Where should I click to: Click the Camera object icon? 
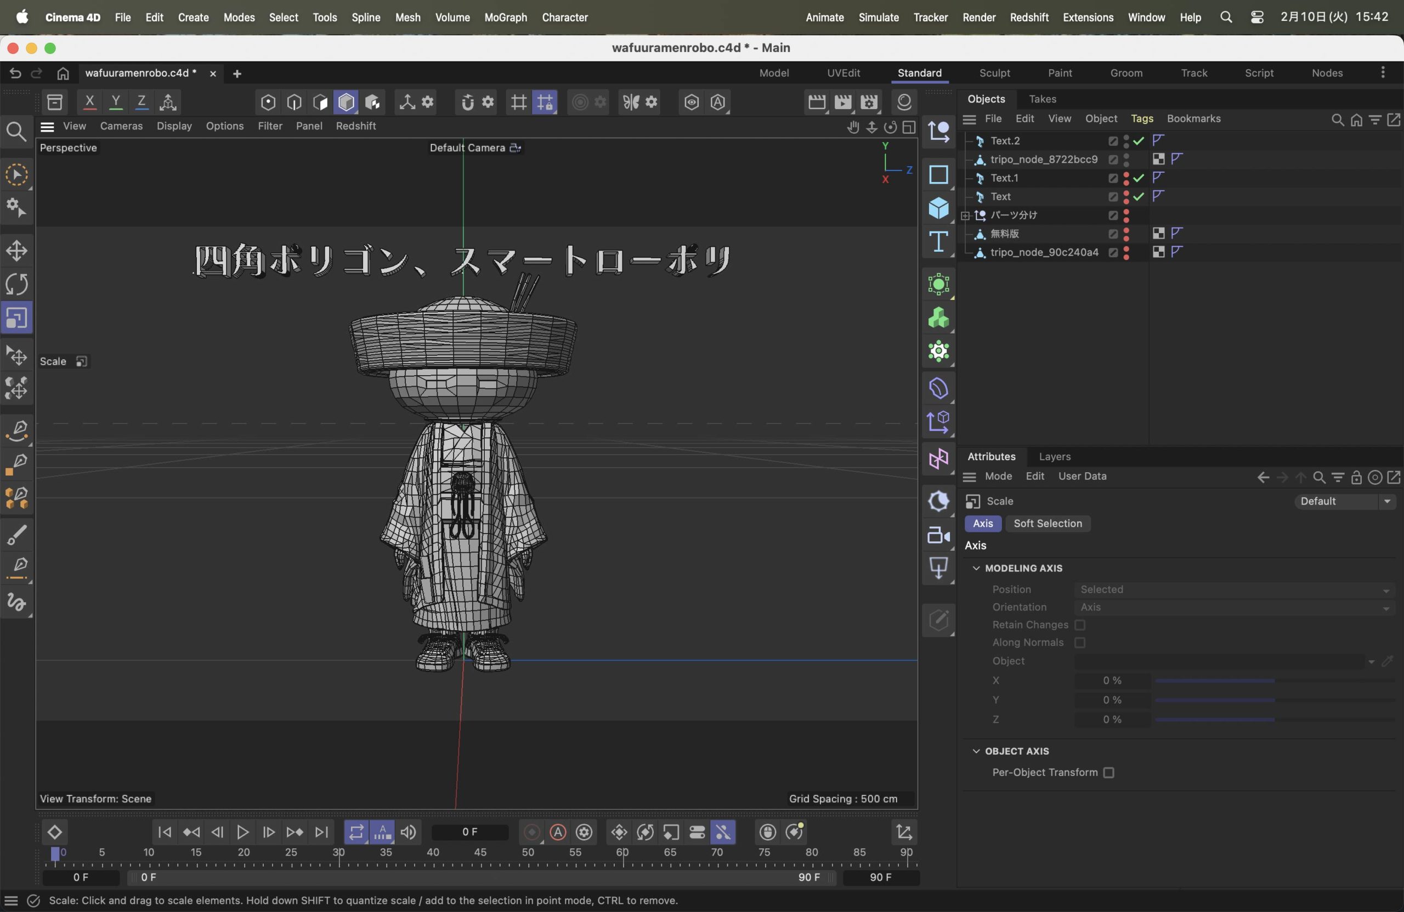(x=938, y=535)
